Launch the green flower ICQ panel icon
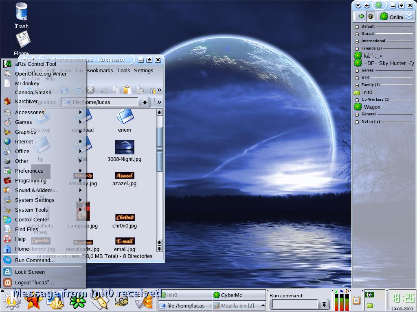 (x=78, y=302)
